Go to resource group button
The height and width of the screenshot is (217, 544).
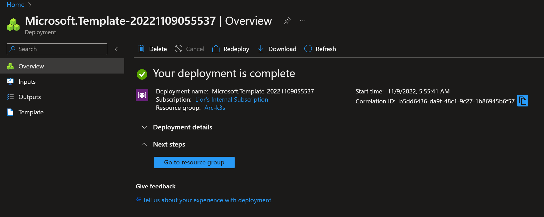pos(194,162)
